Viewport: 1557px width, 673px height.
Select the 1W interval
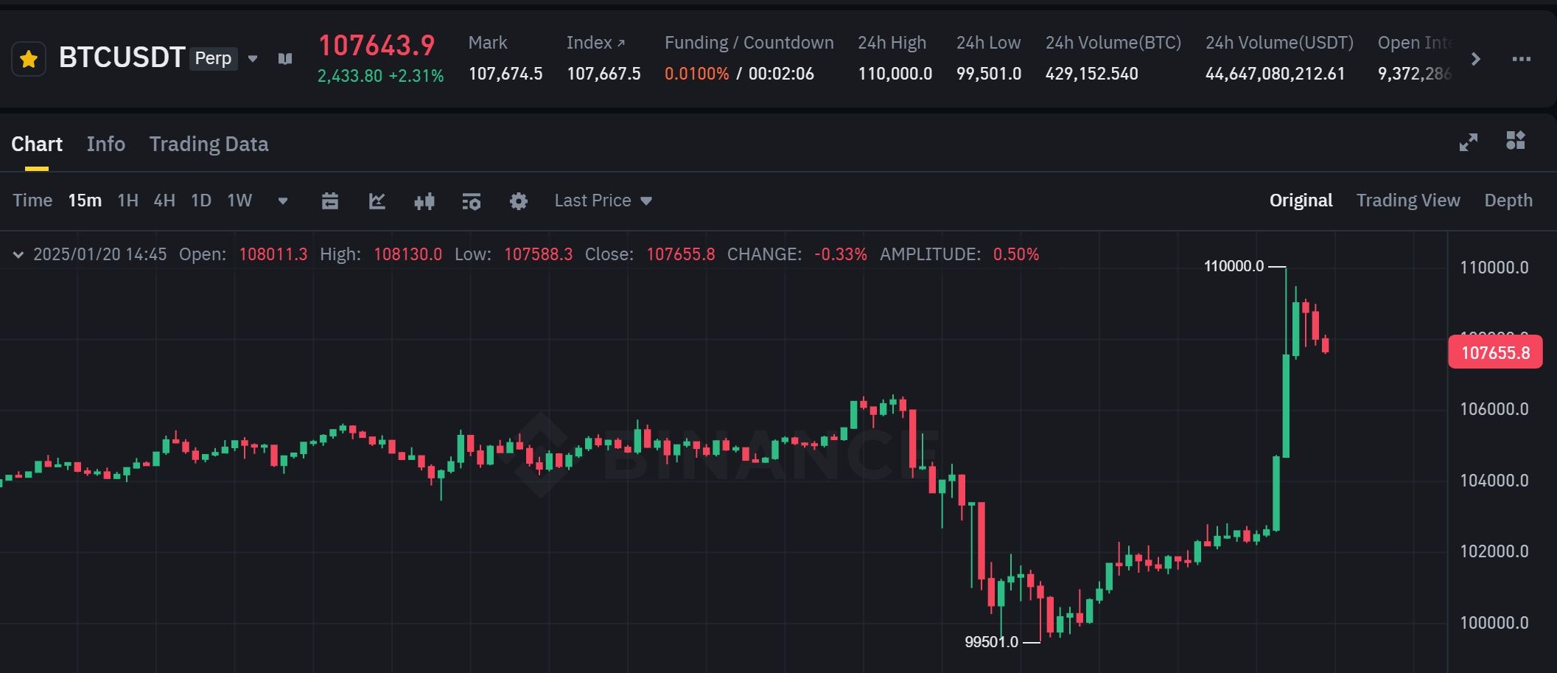(239, 200)
